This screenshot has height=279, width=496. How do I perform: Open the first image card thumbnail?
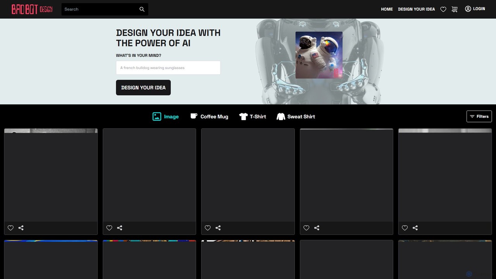coord(51,175)
